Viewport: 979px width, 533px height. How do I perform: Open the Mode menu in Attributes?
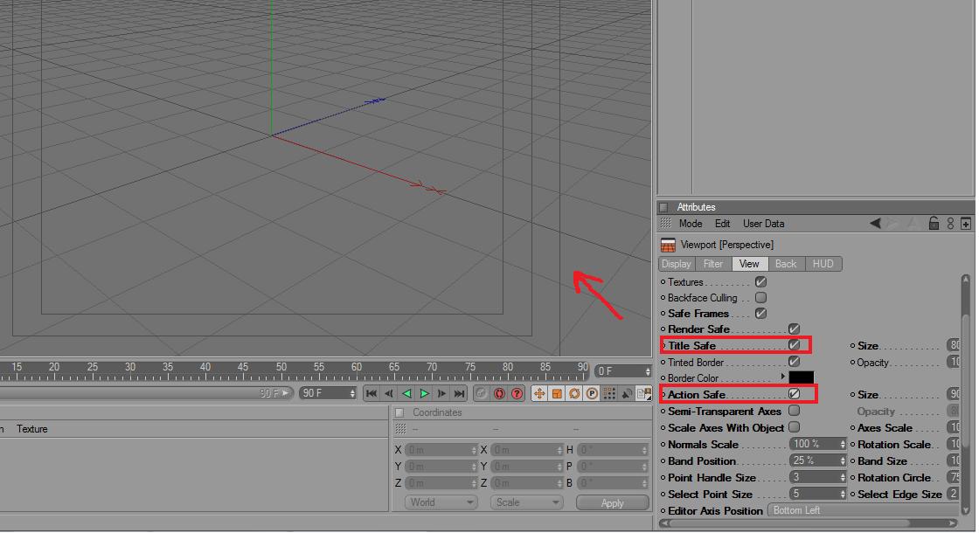[691, 224]
